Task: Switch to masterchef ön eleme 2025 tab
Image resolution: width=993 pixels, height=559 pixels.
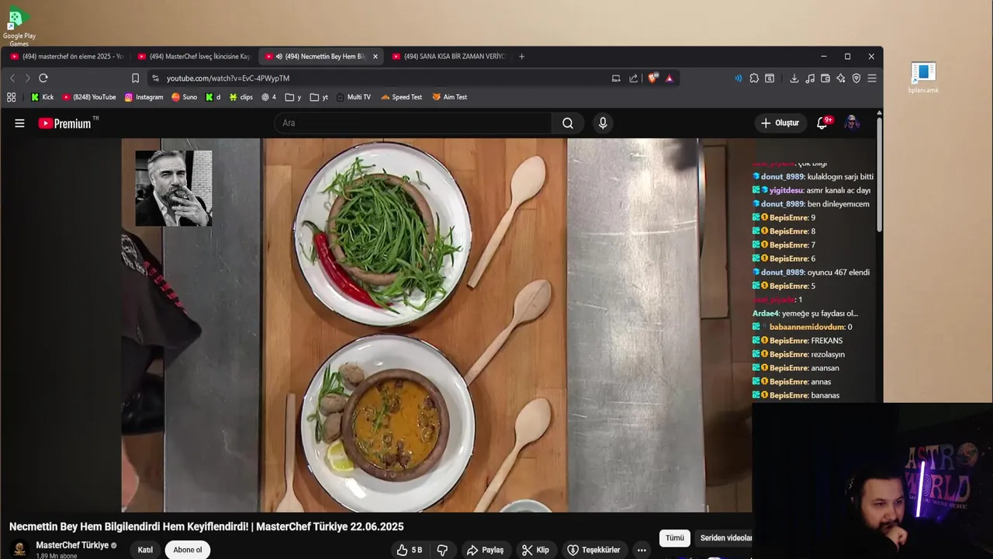Action: (67, 56)
